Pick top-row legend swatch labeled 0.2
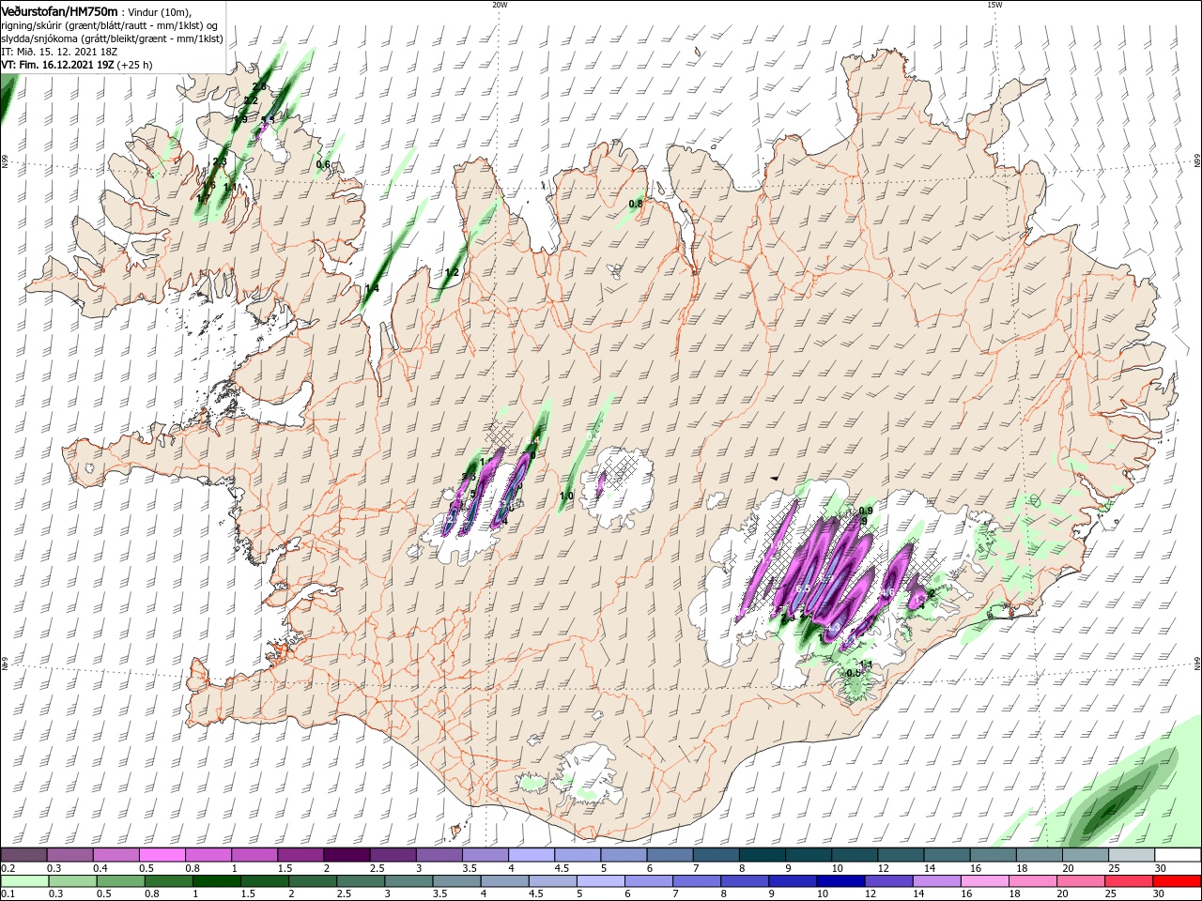Screen dimensions: 1202x901 point(23,855)
